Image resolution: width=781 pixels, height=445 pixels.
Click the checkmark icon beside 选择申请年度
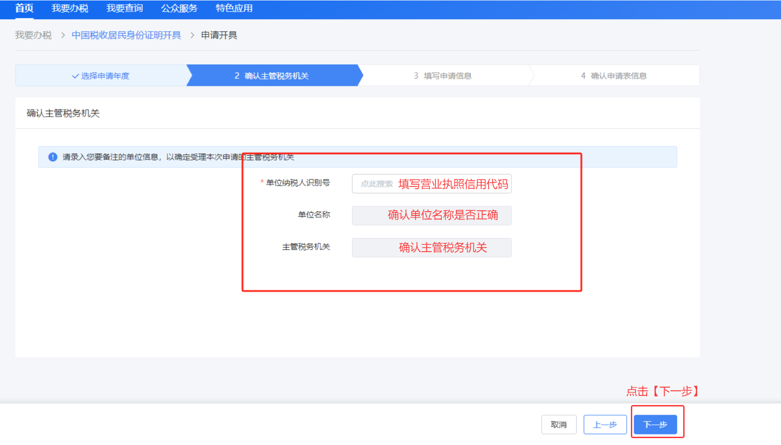point(75,76)
